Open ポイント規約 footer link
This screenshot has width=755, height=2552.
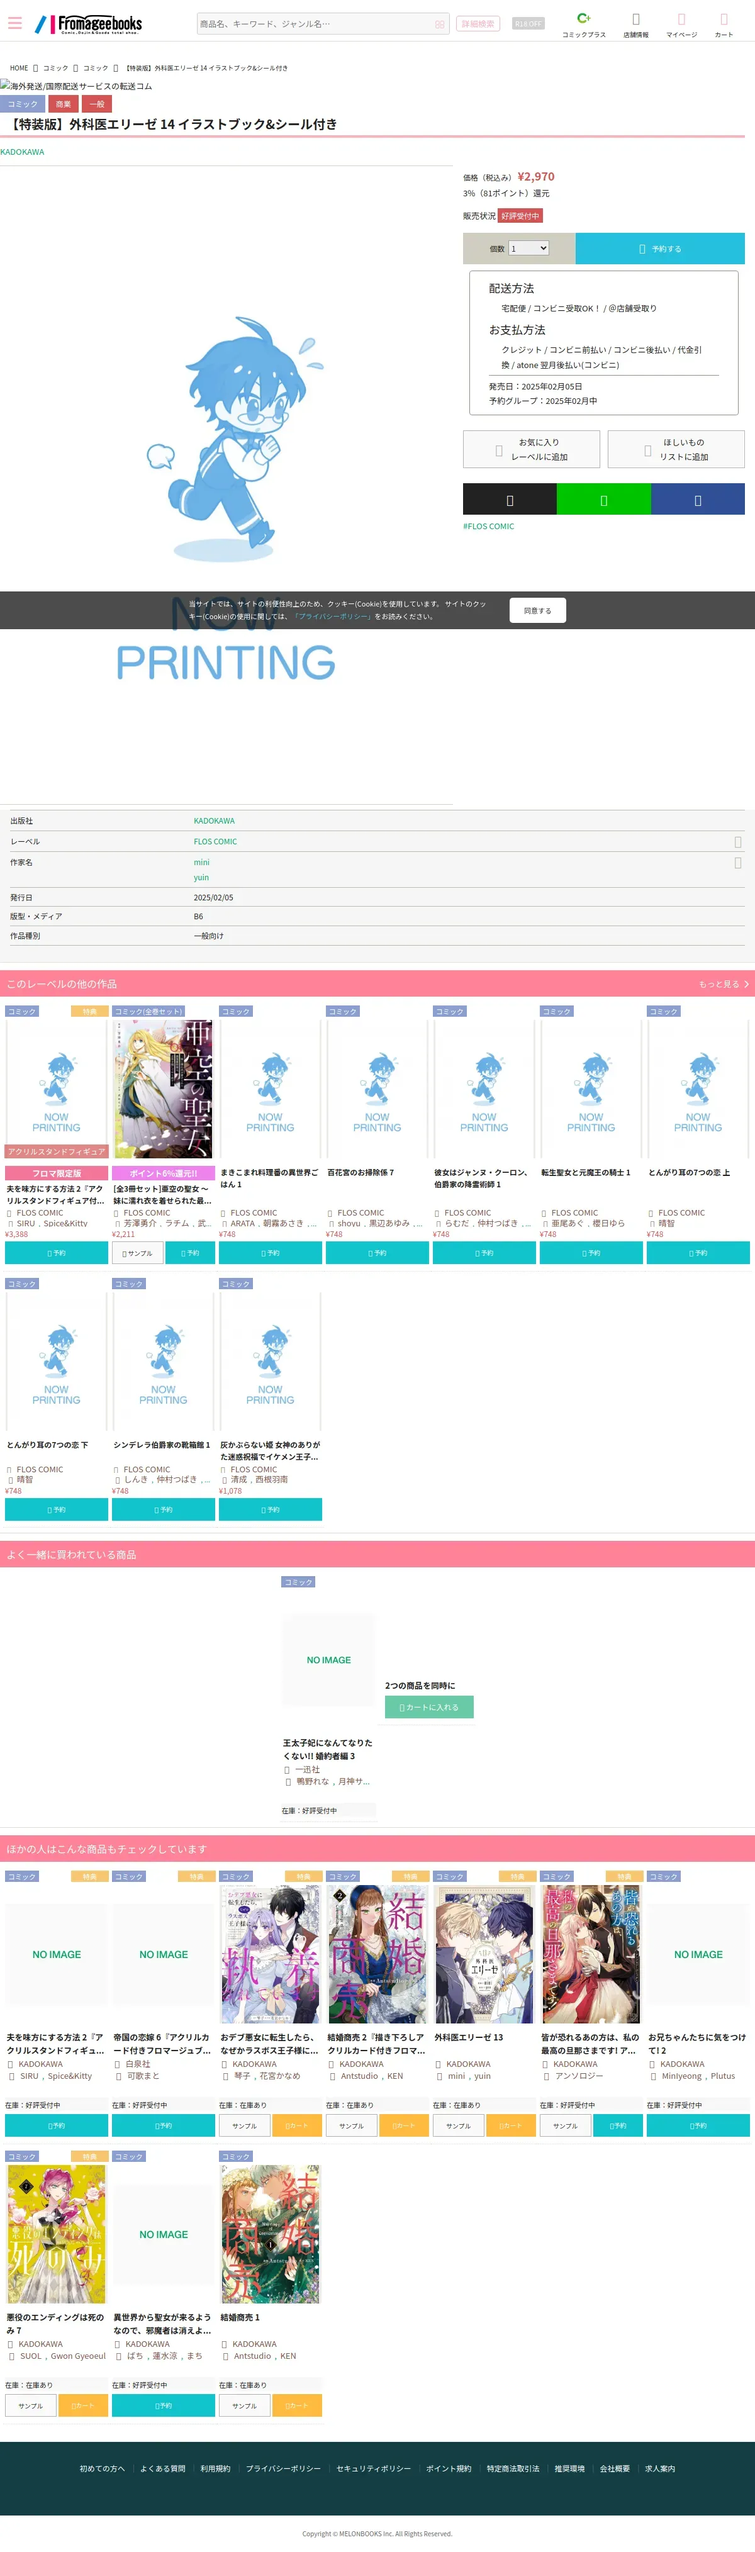(x=449, y=2469)
